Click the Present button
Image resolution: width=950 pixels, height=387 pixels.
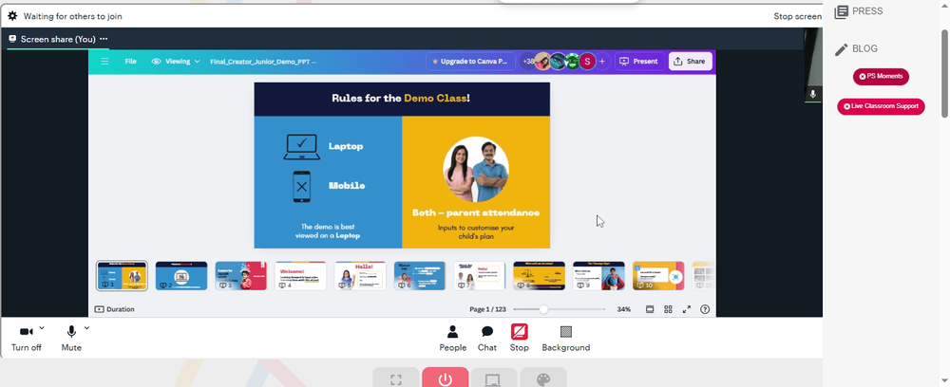click(x=639, y=62)
